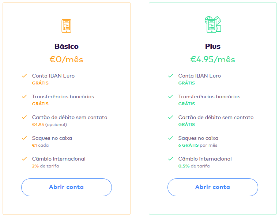The width and height of the screenshot is (279, 217).
Task: Click orange checkmark next to Transferências bancárias
Action: (24, 96)
